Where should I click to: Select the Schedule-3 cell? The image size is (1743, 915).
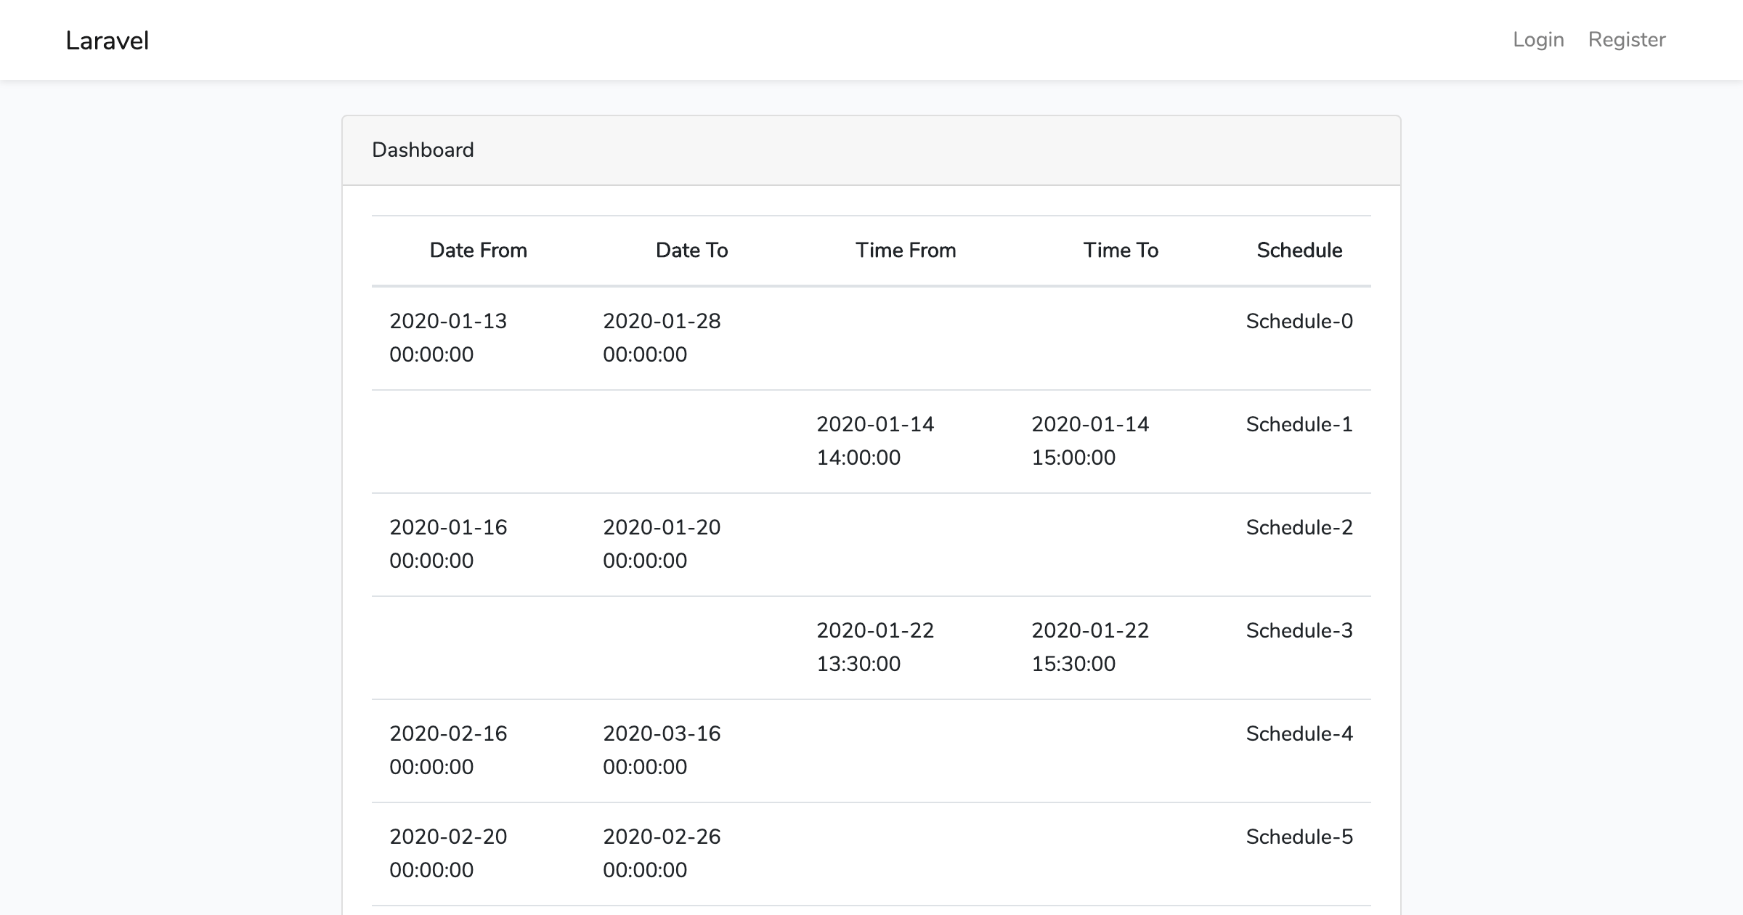pos(1299,630)
